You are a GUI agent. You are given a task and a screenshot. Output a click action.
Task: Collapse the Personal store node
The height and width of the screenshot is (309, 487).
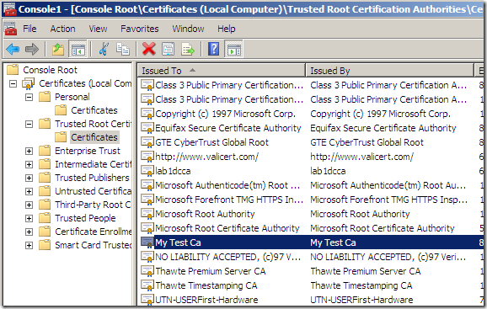click(29, 97)
